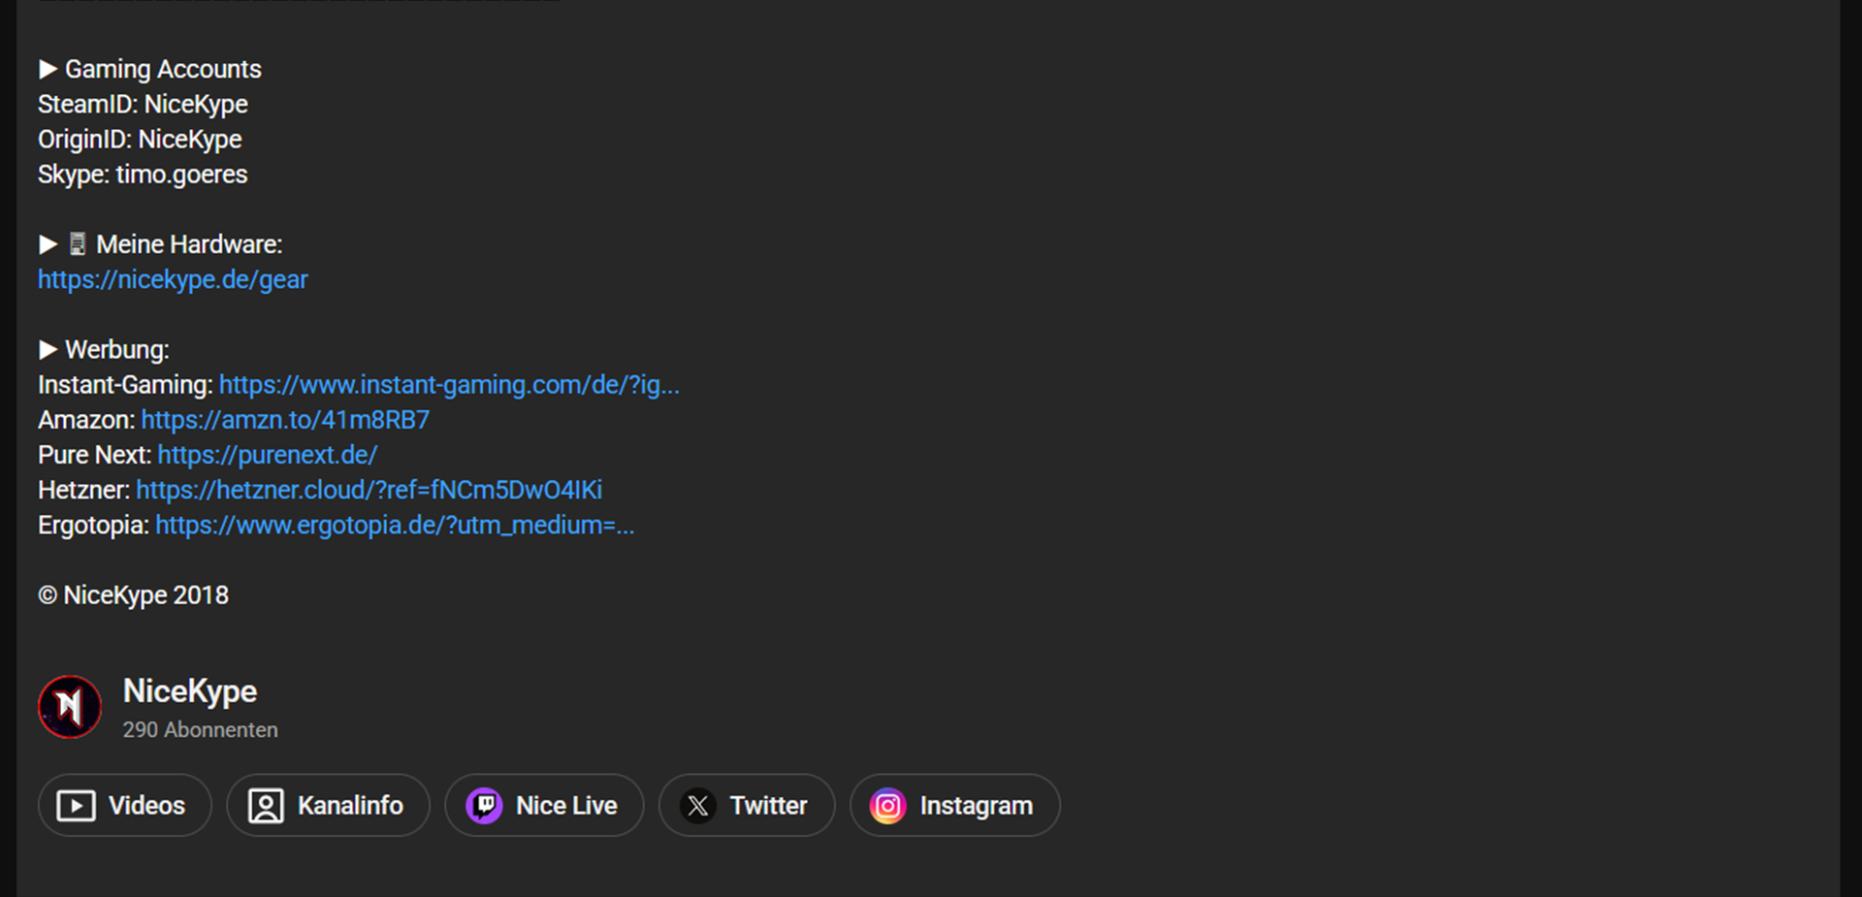Click the X logo icon

coord(697,806)
